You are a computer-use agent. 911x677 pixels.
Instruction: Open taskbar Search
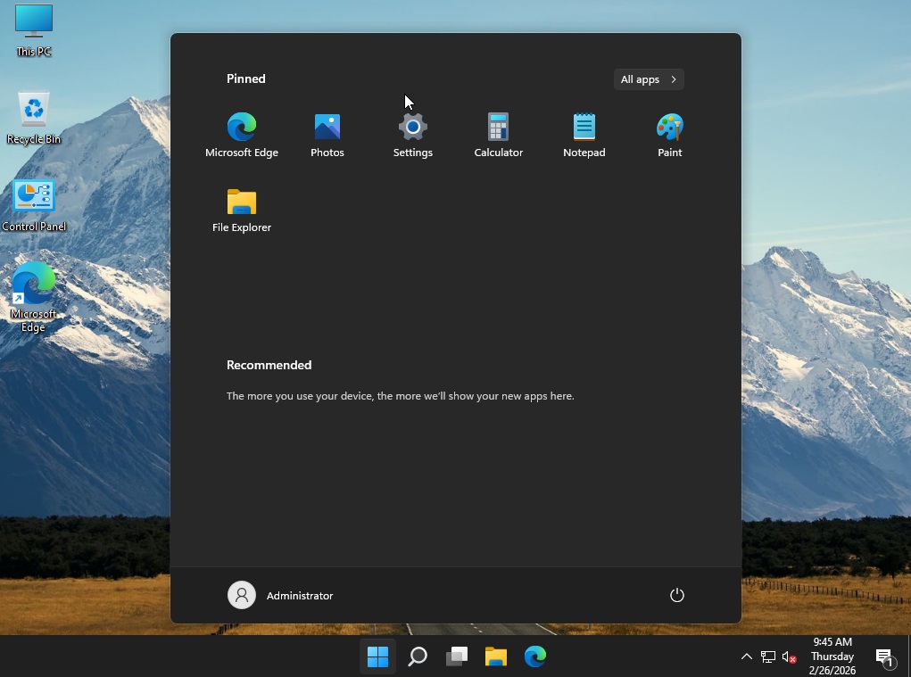[x=418, y=656]
